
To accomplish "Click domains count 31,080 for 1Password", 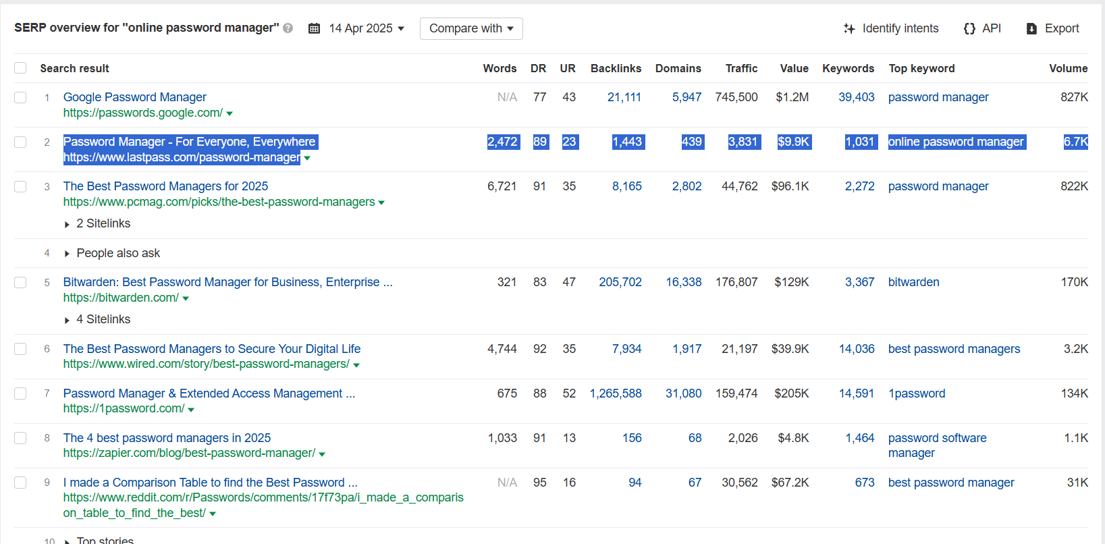I will click(684, 393).
